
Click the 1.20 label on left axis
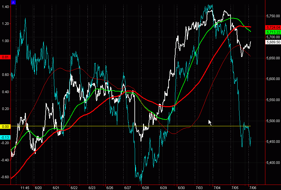point(5,24)
